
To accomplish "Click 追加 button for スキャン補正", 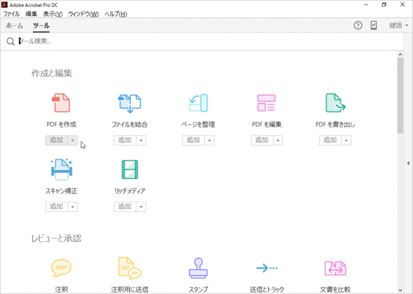I will [56, 207].
